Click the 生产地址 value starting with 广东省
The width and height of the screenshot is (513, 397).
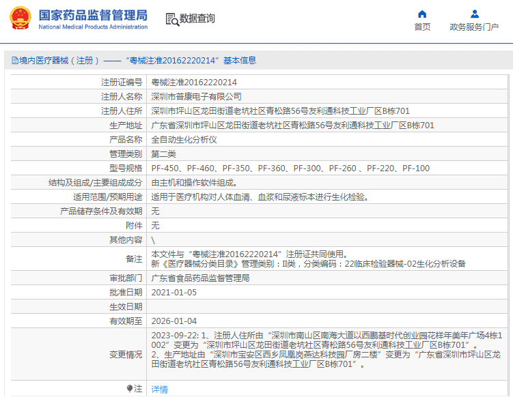click(x=292, y=126)
